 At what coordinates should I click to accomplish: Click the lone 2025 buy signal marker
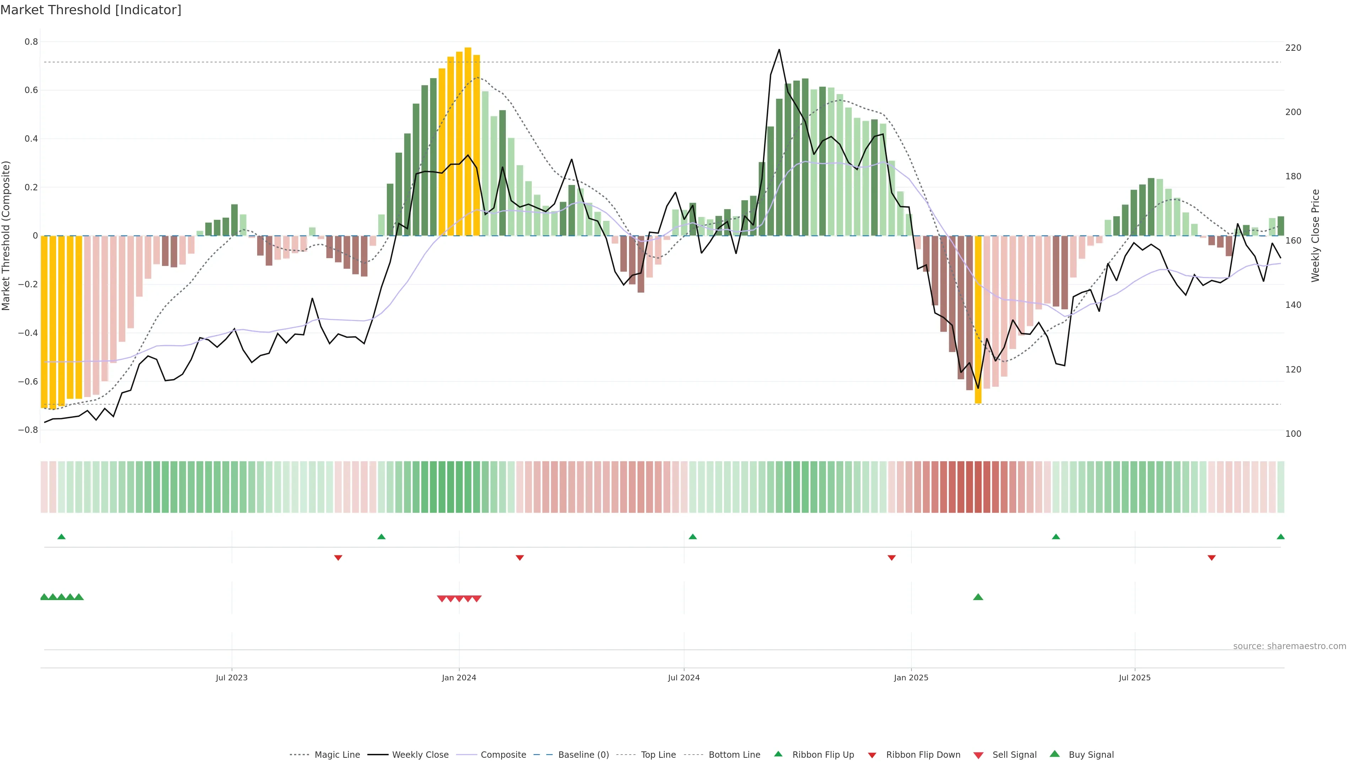coord(978,597)
